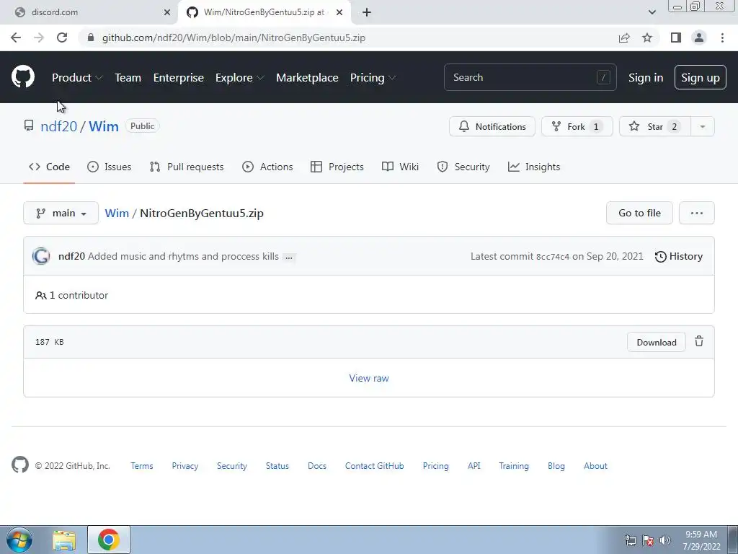This screenshot has height=554, width=738.
Task: Download the zip file
Action: click(x=656, y=342)
